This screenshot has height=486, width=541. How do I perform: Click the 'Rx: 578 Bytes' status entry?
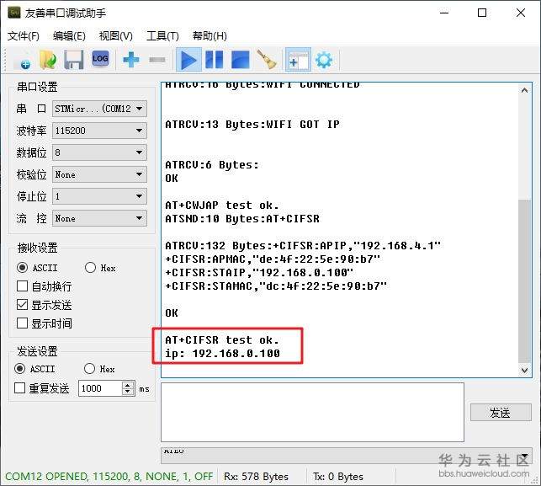pos(256,477)
